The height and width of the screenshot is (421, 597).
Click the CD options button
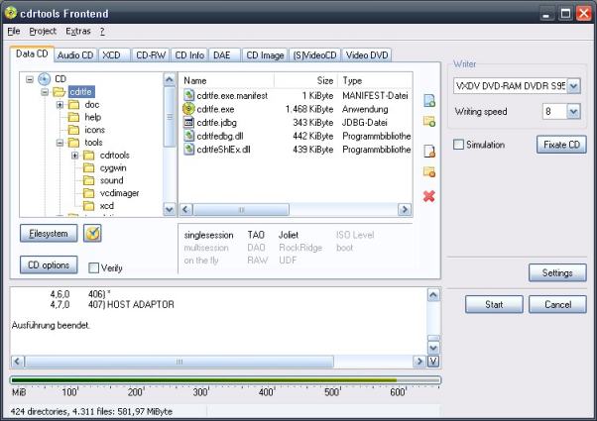(x=49, y=264)
